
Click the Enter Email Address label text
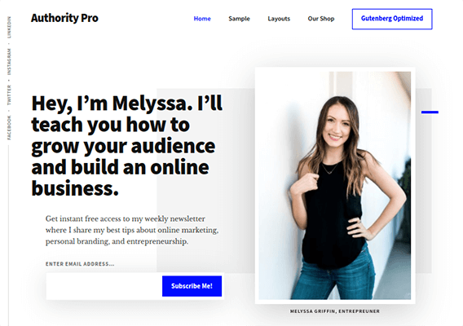point(80,264)
